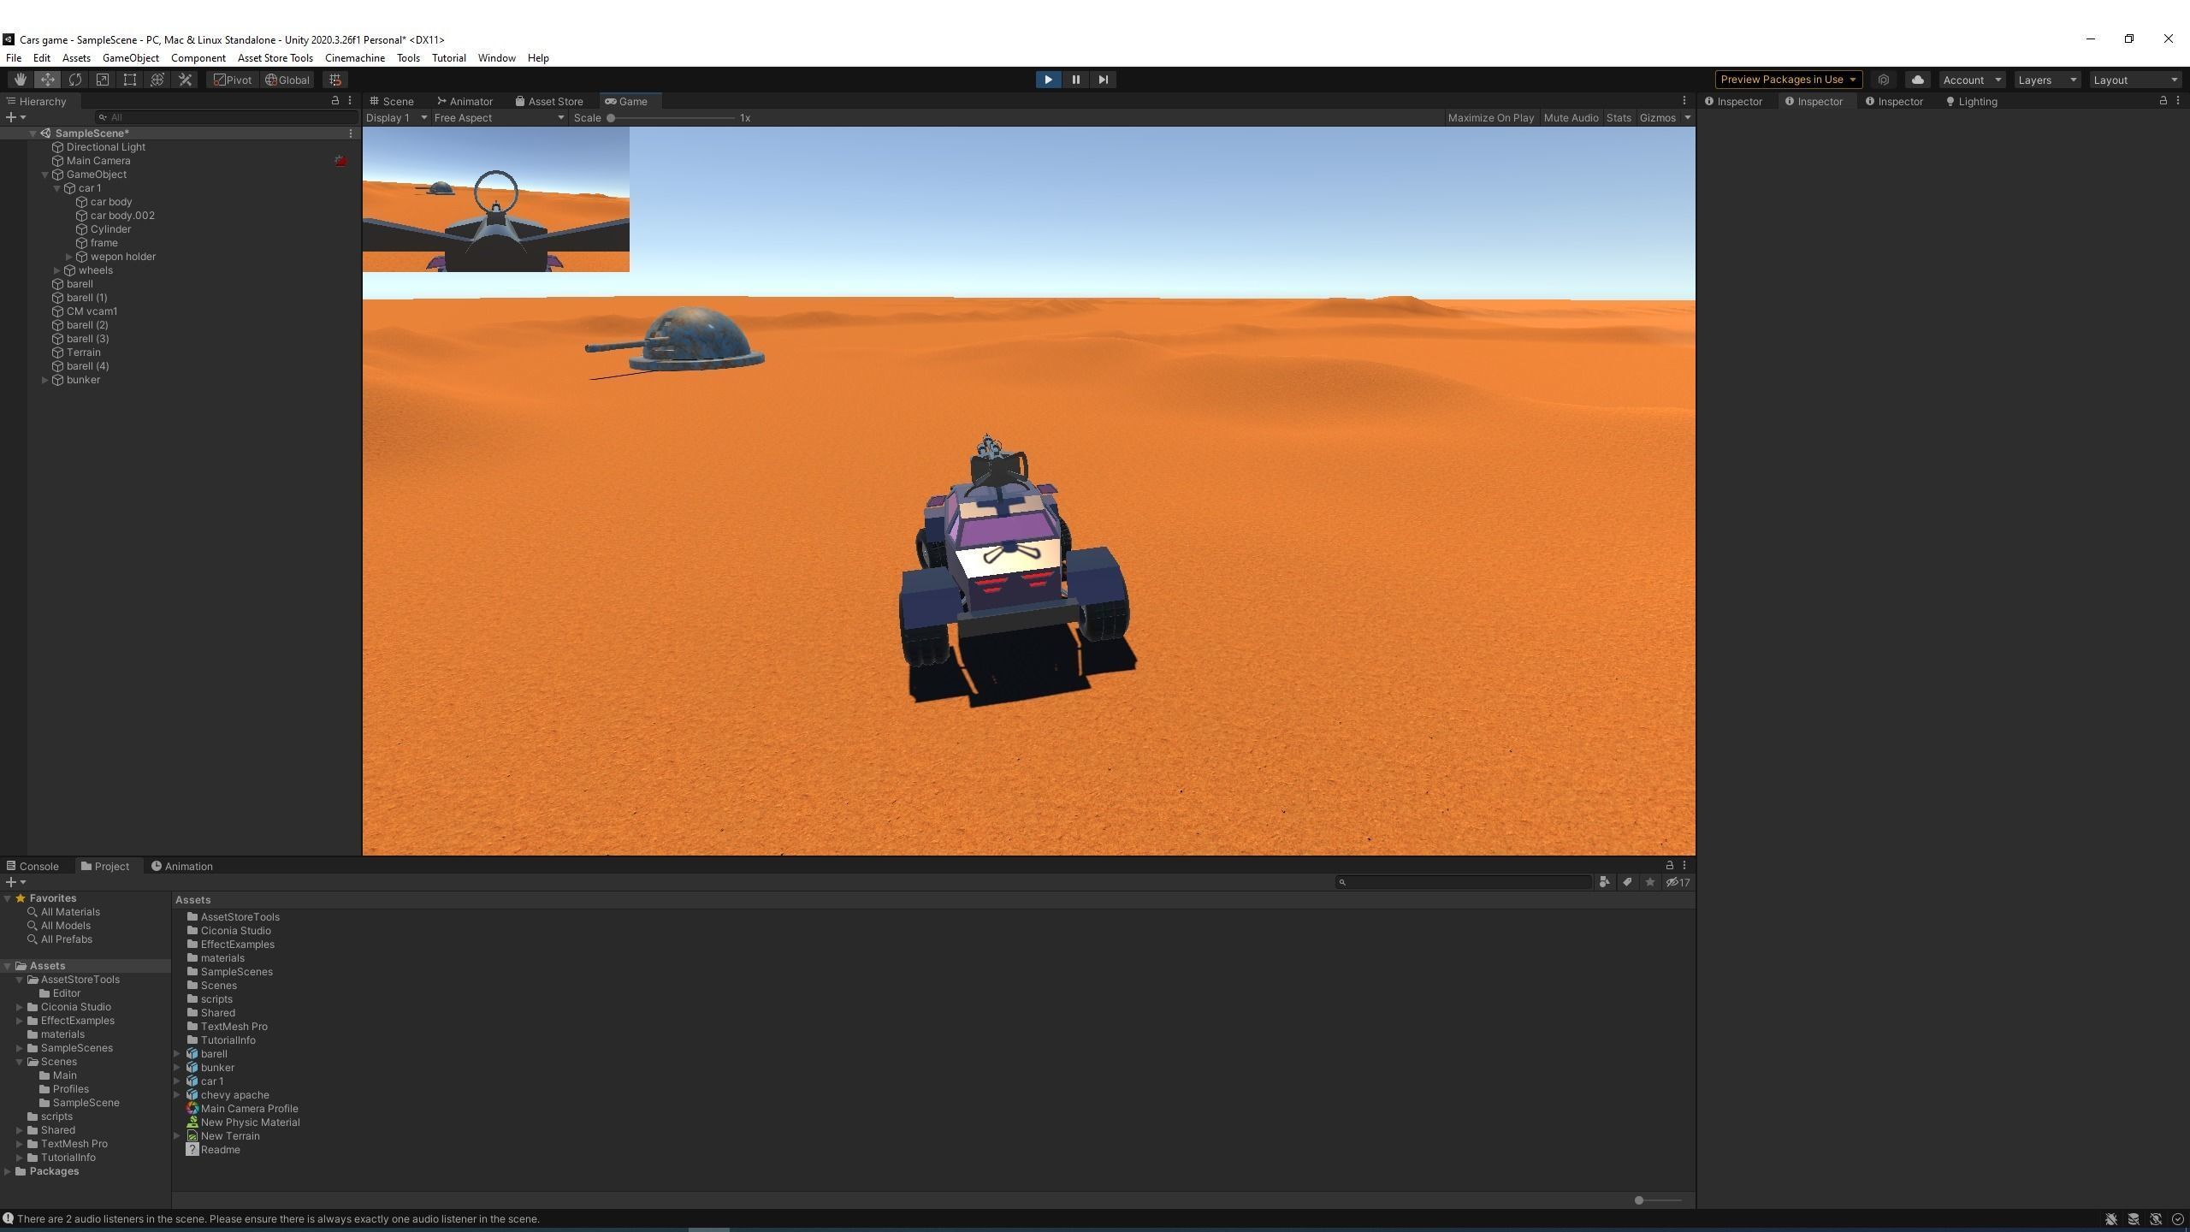The image size is (2190, 1232).
Task: Expand wepon holder in Hierarchy
Action: click(x=69, y=257)
